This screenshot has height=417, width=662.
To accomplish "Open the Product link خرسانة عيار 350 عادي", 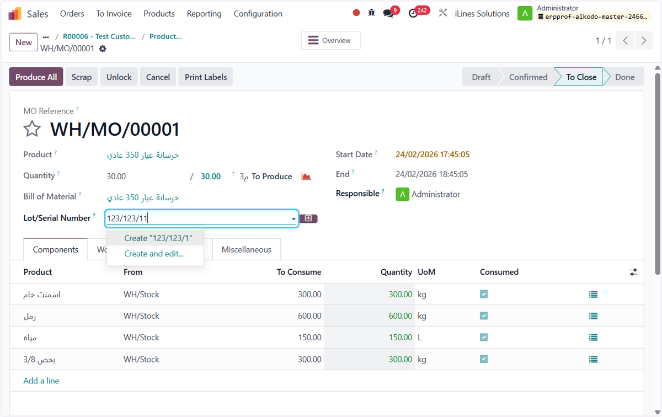I will tap(143, 155).
